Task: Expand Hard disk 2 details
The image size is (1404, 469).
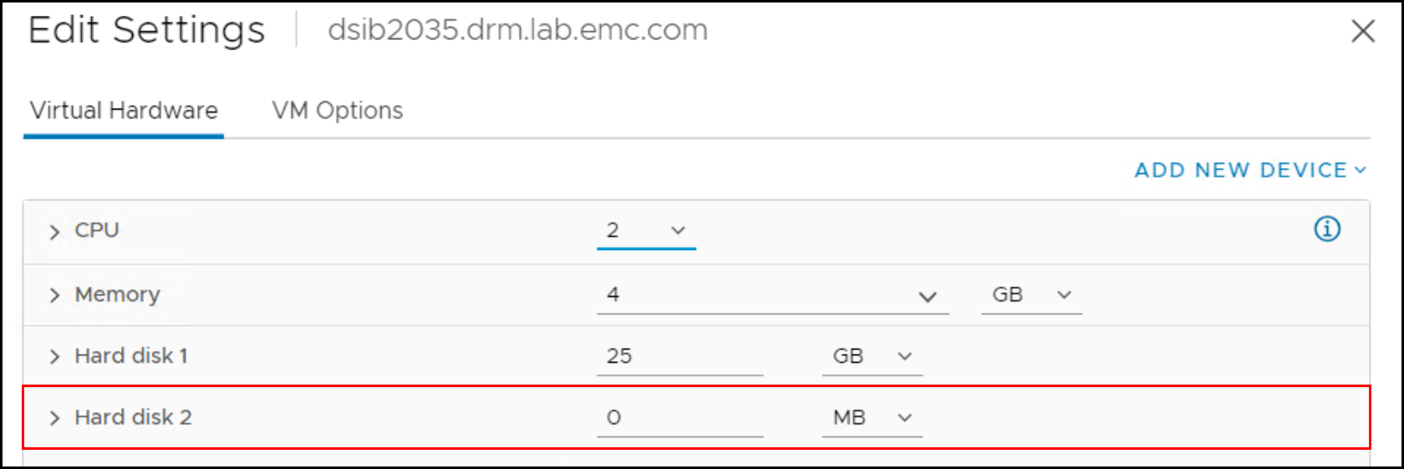Action: 55,418
